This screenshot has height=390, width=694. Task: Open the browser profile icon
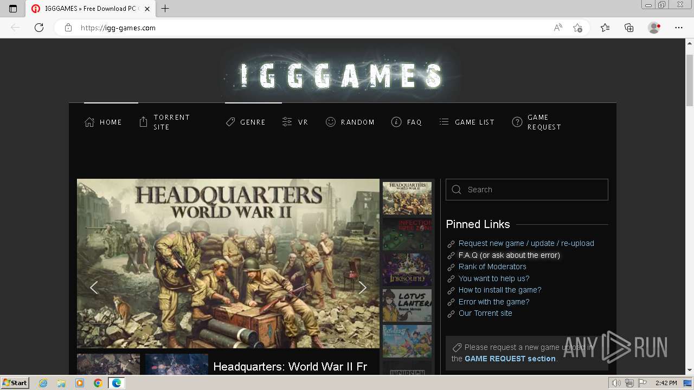tap(654, 28)
